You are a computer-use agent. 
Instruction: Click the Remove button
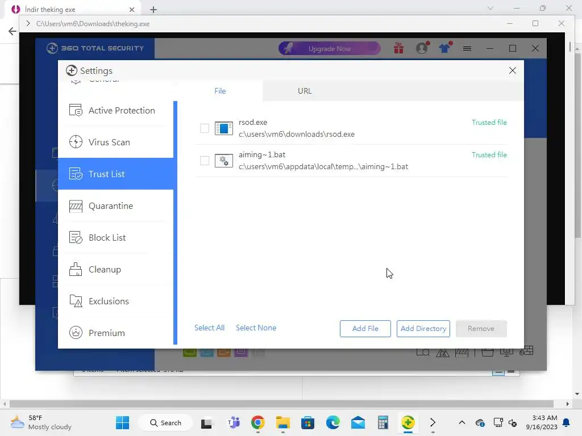tap(481, 329)
